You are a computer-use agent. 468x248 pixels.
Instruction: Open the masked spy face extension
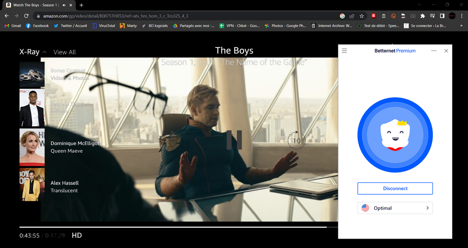tap(403, 16)
